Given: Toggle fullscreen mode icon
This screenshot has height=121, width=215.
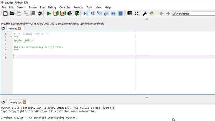Looking at the screenshot, I should pos(137,13).
